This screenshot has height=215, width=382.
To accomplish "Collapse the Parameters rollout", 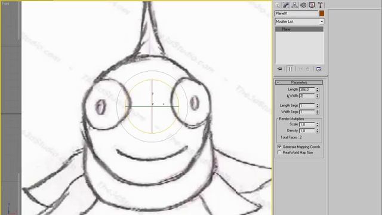I will [299, 82].
